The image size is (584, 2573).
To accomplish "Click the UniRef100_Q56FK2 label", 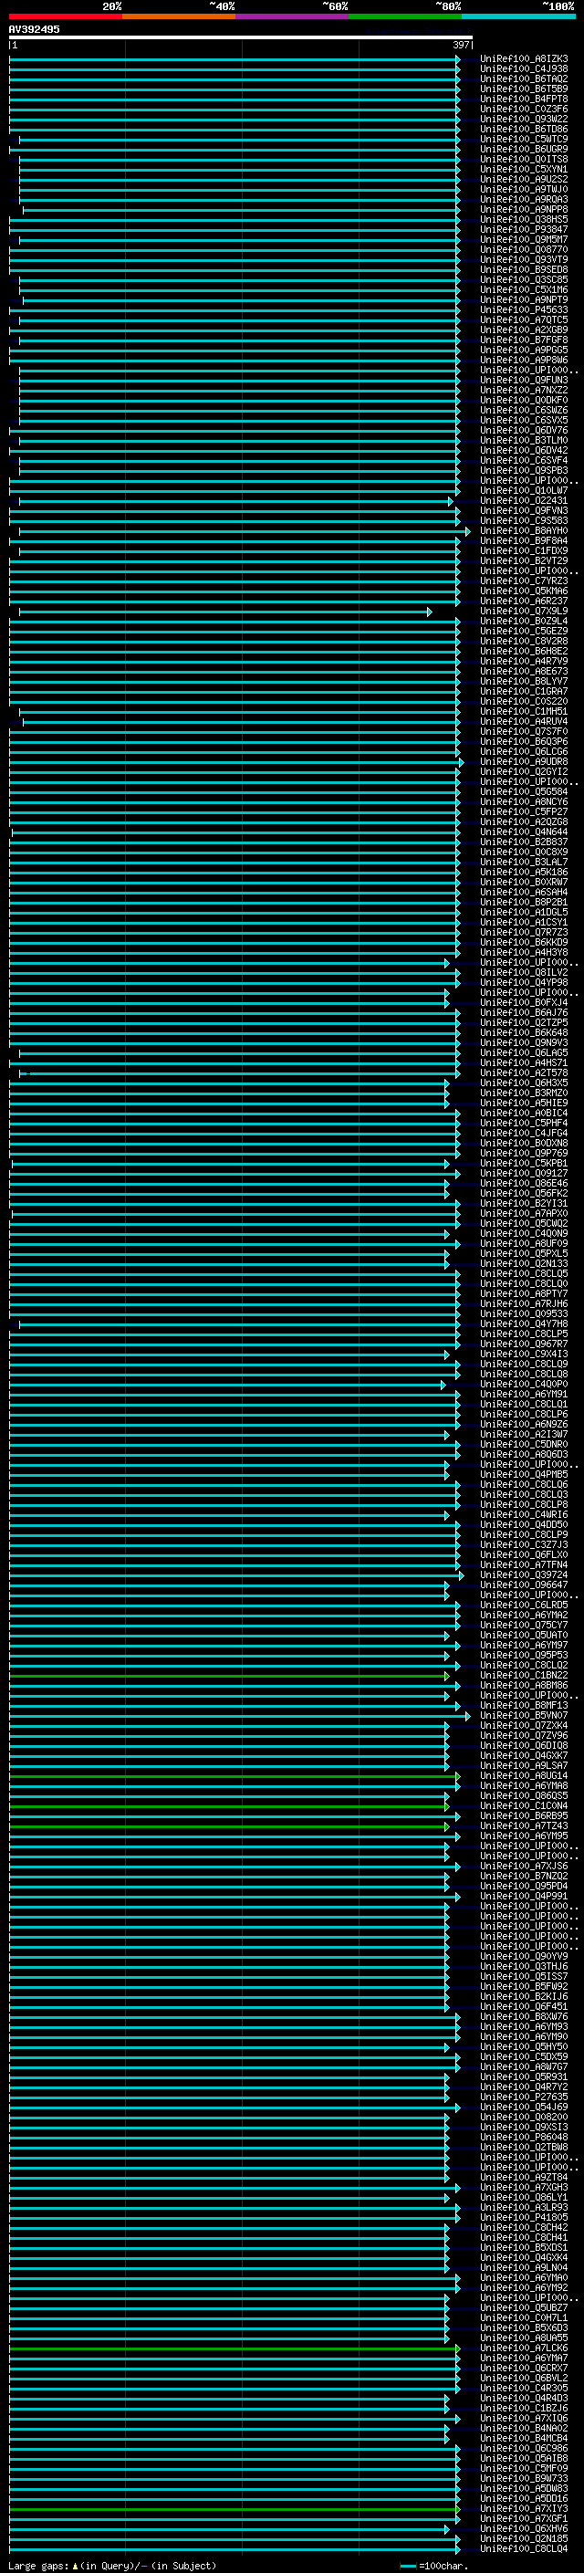I will pos(524,1194).
